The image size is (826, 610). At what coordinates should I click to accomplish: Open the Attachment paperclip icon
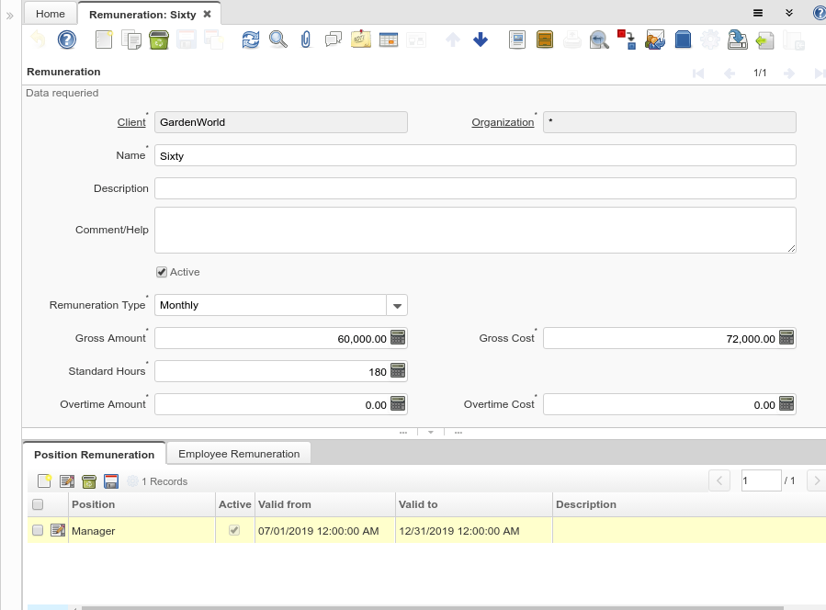pos(306,40)
